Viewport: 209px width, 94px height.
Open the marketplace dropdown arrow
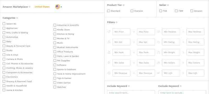tap(61, 7)
